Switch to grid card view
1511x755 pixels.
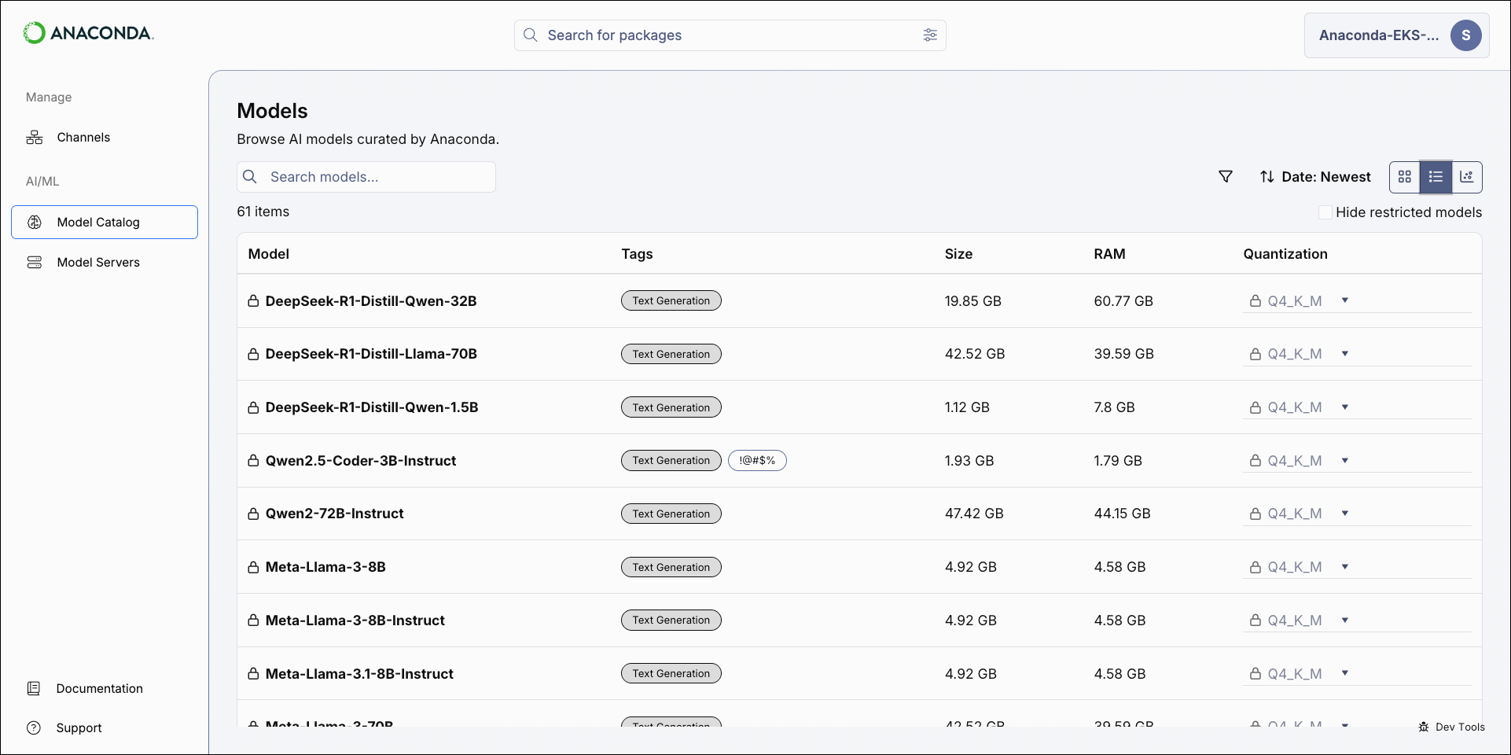(1405, 177)
